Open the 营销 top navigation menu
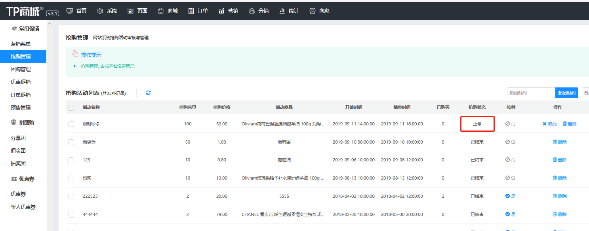This screenshot has height=231, width=589. point(228,11)
